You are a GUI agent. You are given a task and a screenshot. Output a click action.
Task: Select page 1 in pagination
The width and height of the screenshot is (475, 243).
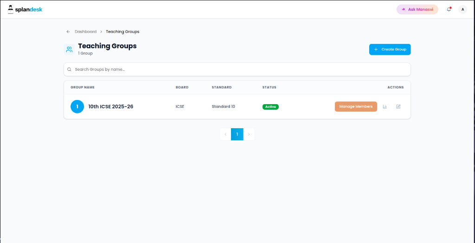(x=237, y=134)
